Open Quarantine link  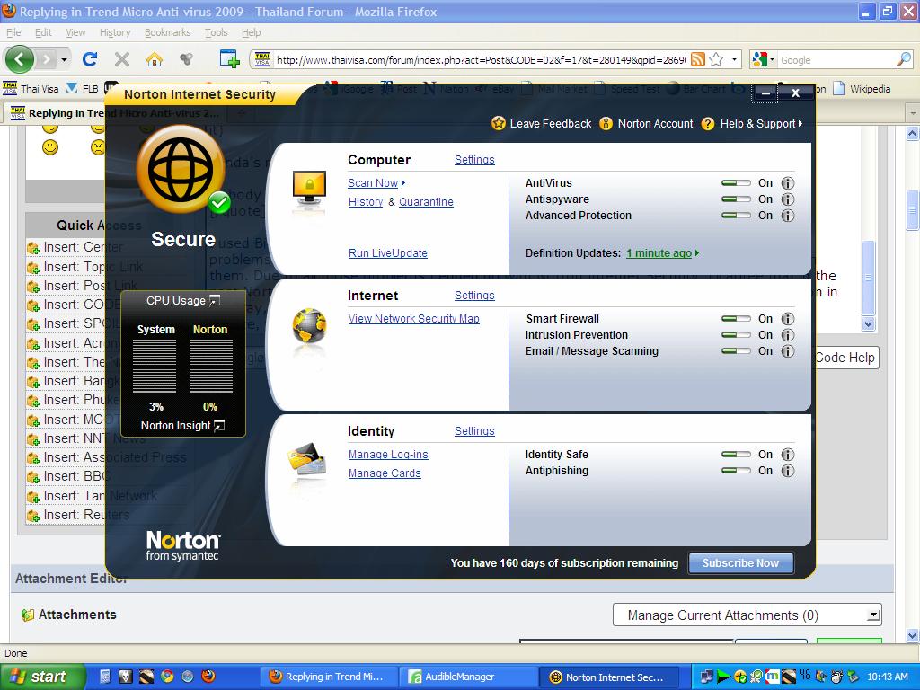click(426, 202)
